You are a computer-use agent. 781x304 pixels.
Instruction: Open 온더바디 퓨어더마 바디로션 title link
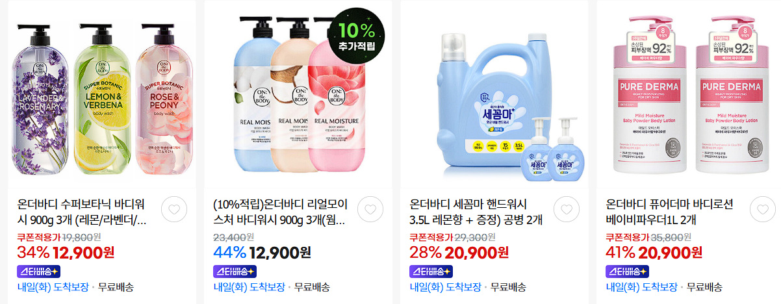point(669,212)
